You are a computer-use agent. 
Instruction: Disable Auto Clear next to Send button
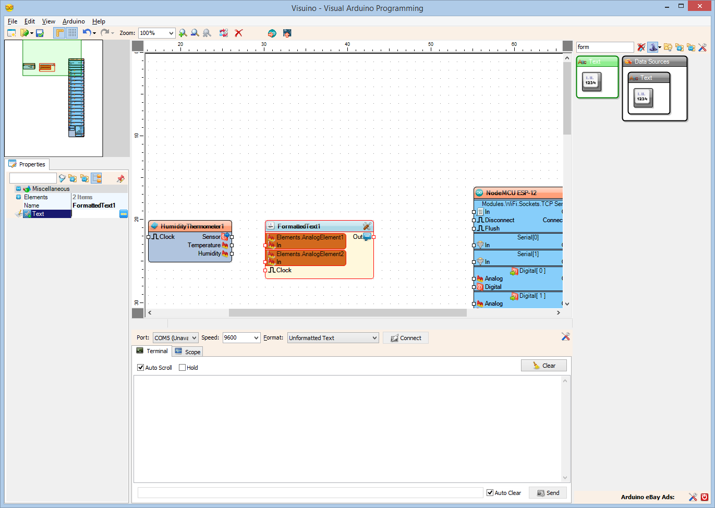click(489, 492)
